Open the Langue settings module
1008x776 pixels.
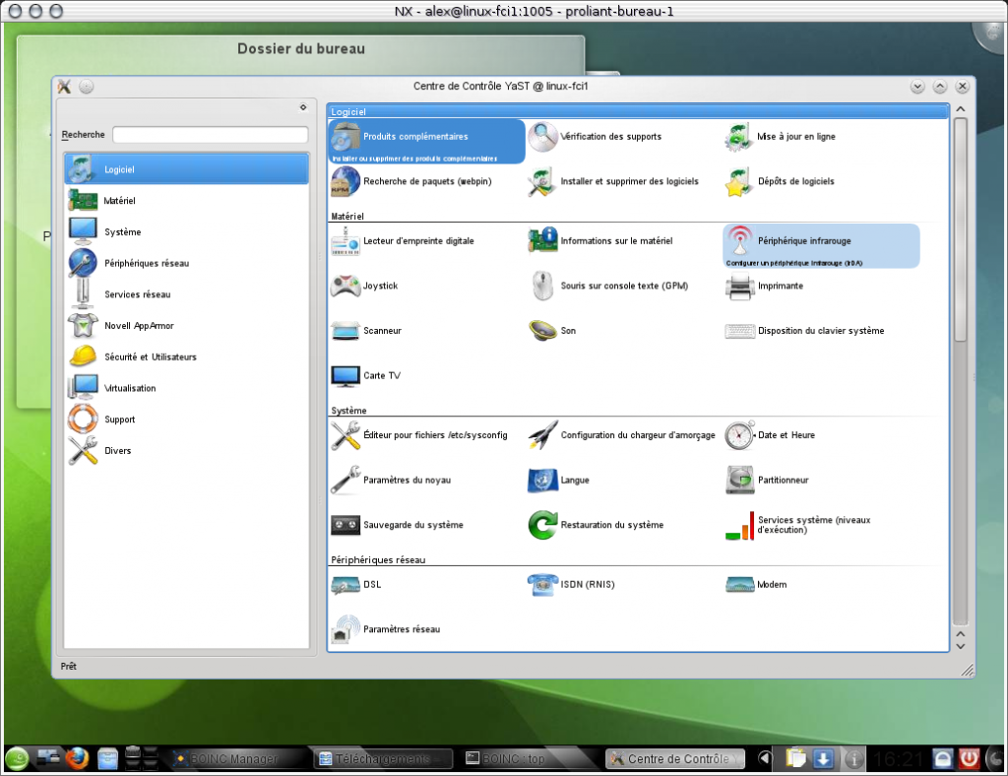coord(542,480)
